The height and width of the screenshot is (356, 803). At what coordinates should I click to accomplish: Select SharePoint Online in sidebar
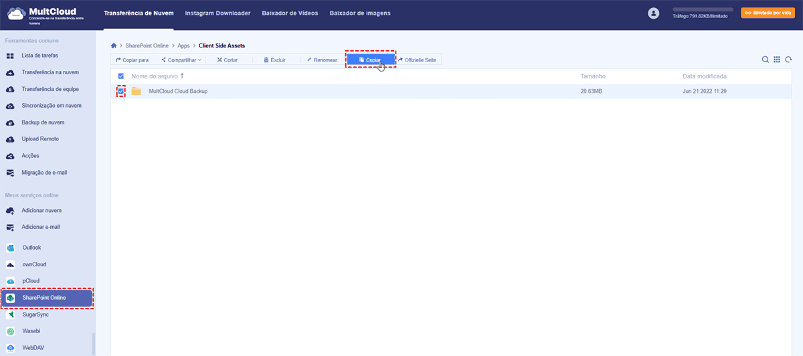[x=47, y=298]
